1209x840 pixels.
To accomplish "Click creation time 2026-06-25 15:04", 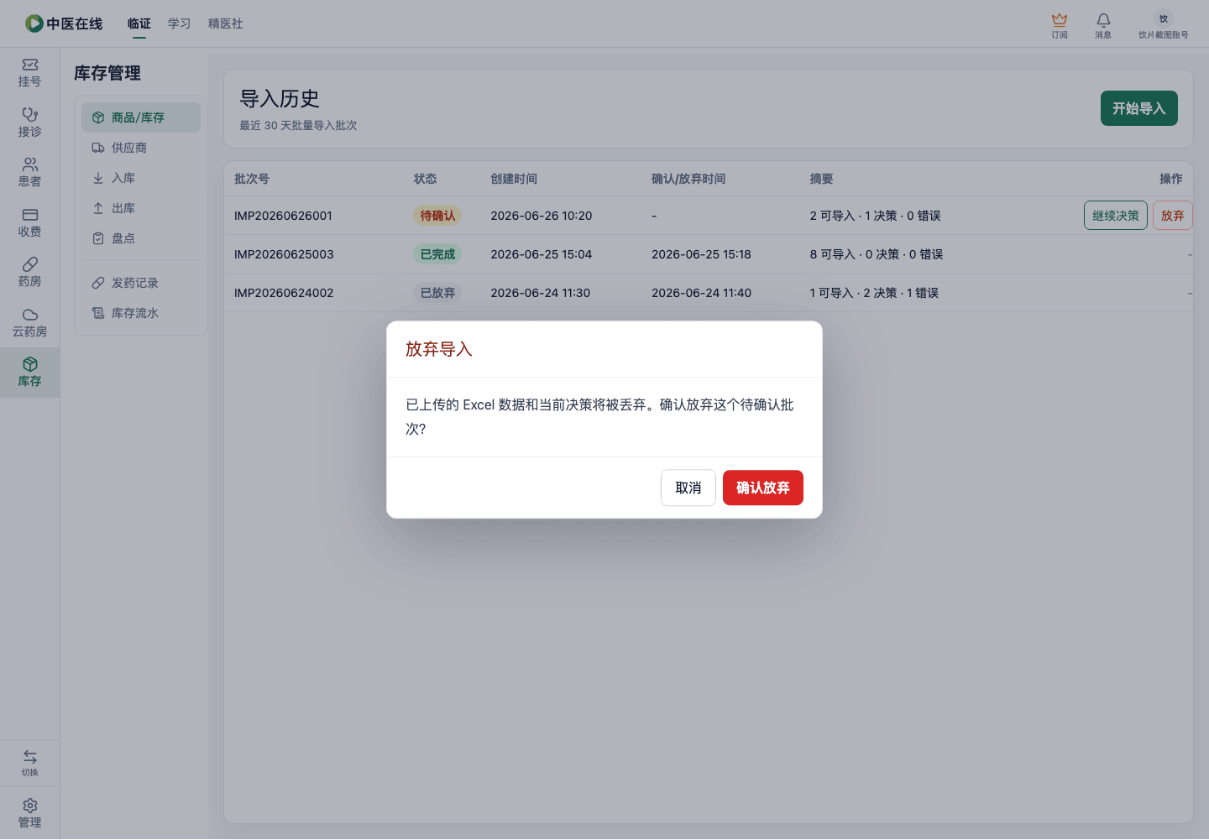I will (542, 254).
